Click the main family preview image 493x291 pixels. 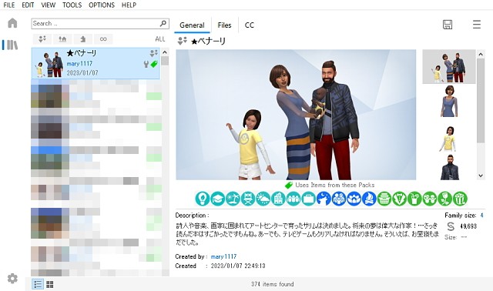296,115
